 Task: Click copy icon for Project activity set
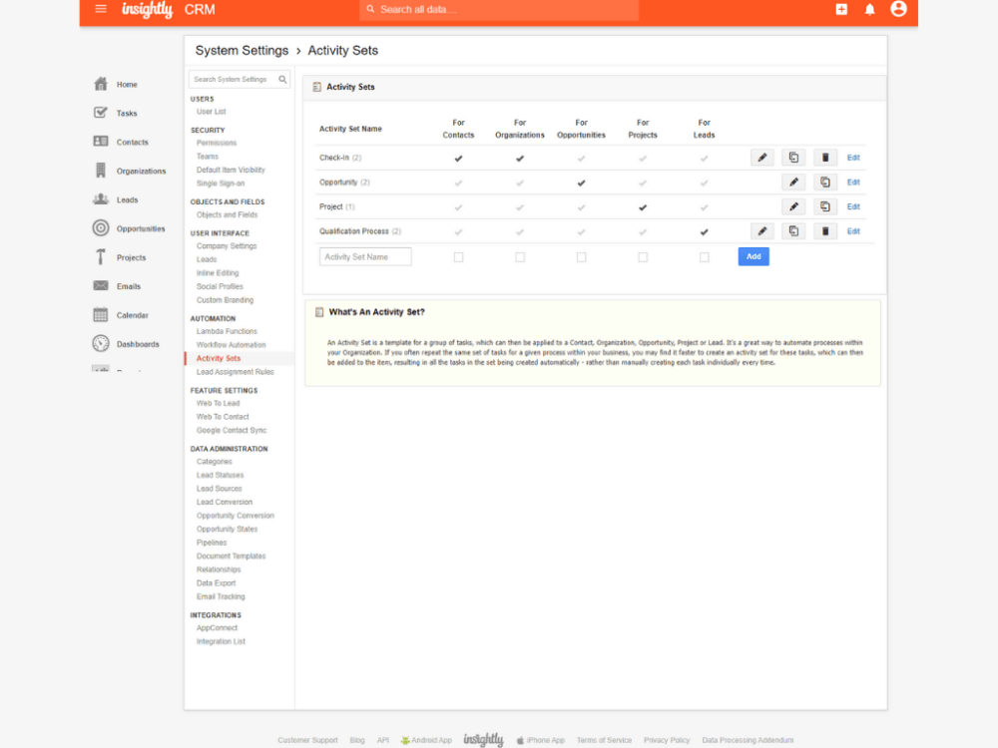825,206
